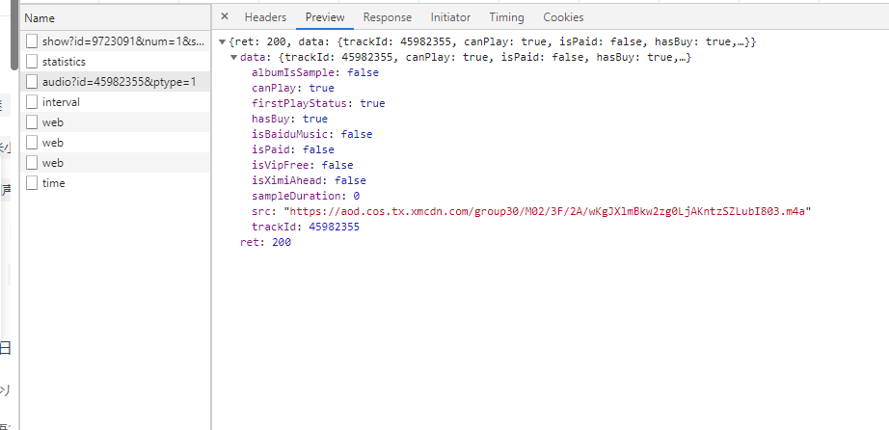Click the isBaiduMusic property line
889x430 pixels.
(x=311, y=134)
